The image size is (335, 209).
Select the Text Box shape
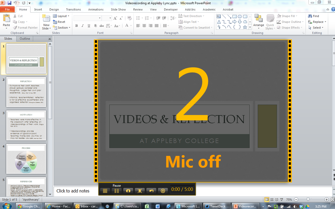219,17
